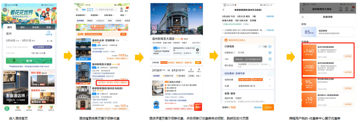Viewport: 359px width, 122px height.
Task: Open the 温州新南亚大酒店 listing title
Action: click(102, 64)
